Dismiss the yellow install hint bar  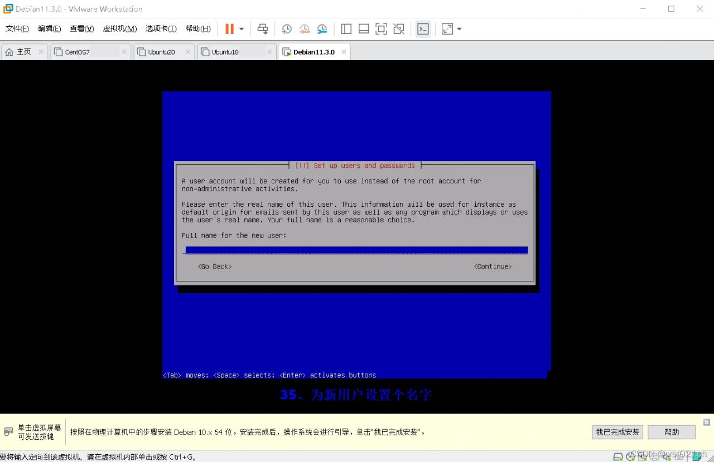click(x=707, y=422)
